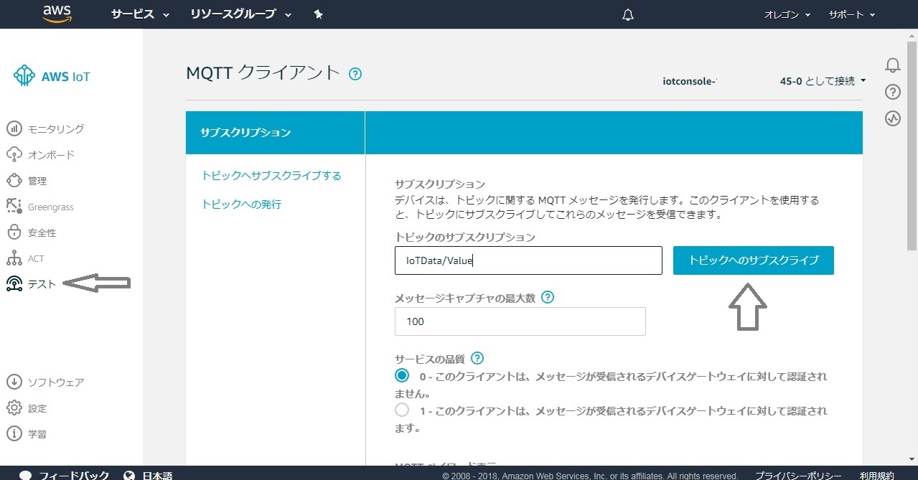Open the notifications bell in the top bar

pyautogui.click(x=628, y=14)
